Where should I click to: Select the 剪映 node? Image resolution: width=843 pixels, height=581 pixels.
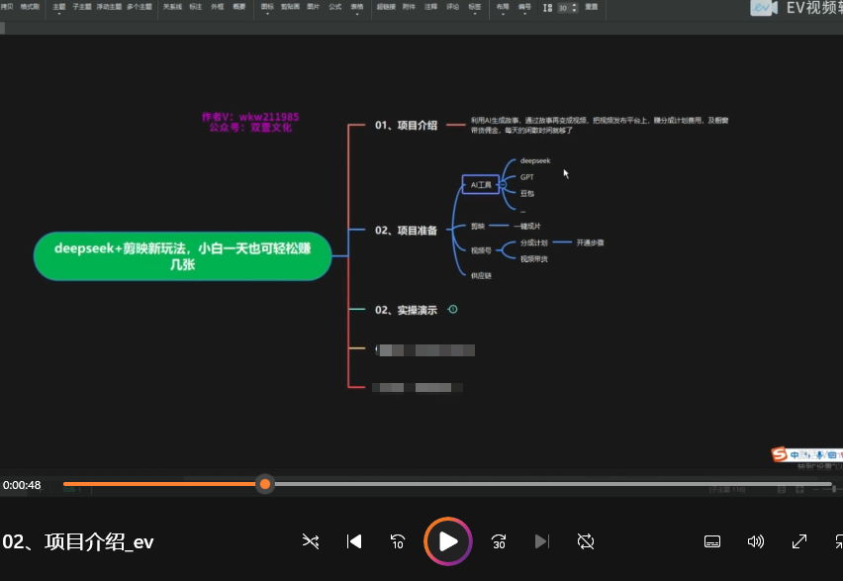[478, 226]
